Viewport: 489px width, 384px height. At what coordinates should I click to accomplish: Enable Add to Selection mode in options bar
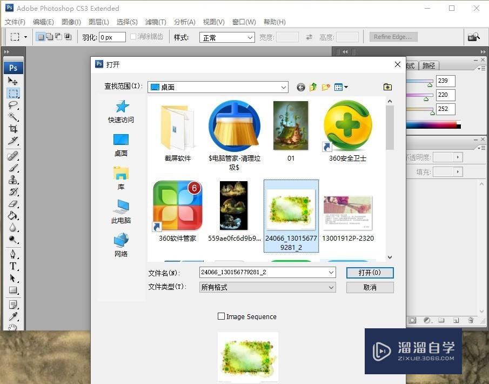point(49,35)
